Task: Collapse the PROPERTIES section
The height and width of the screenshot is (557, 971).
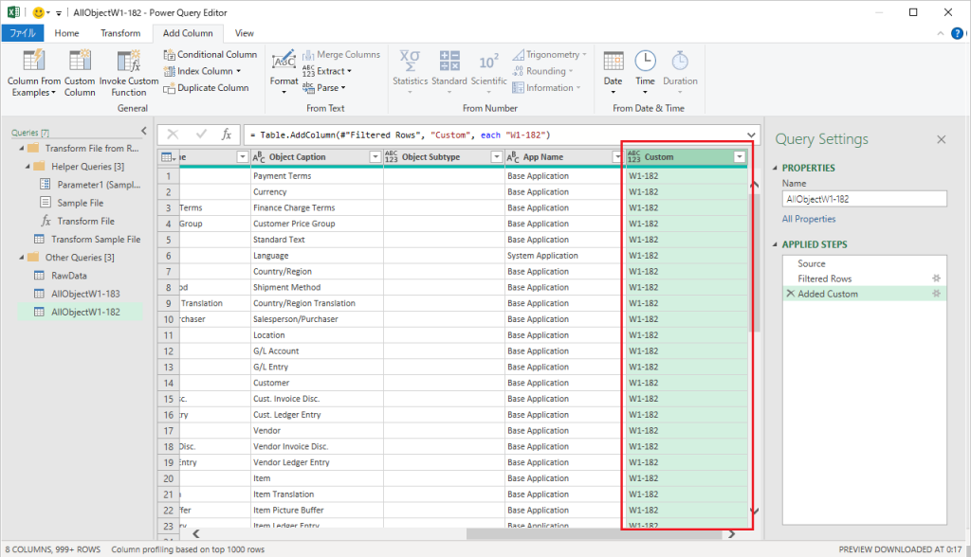Action: (x=775, y=168)
